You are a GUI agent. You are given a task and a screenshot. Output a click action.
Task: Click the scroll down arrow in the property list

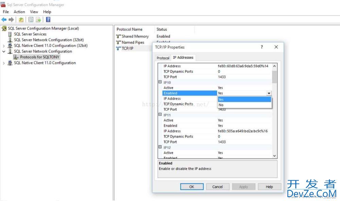274,156
